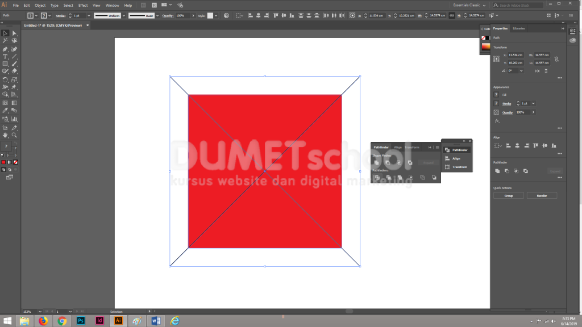The width and height of the screenshot is (582, 327).
Task: Click the Search Adobe Stock field
Action: coord(518,5)
